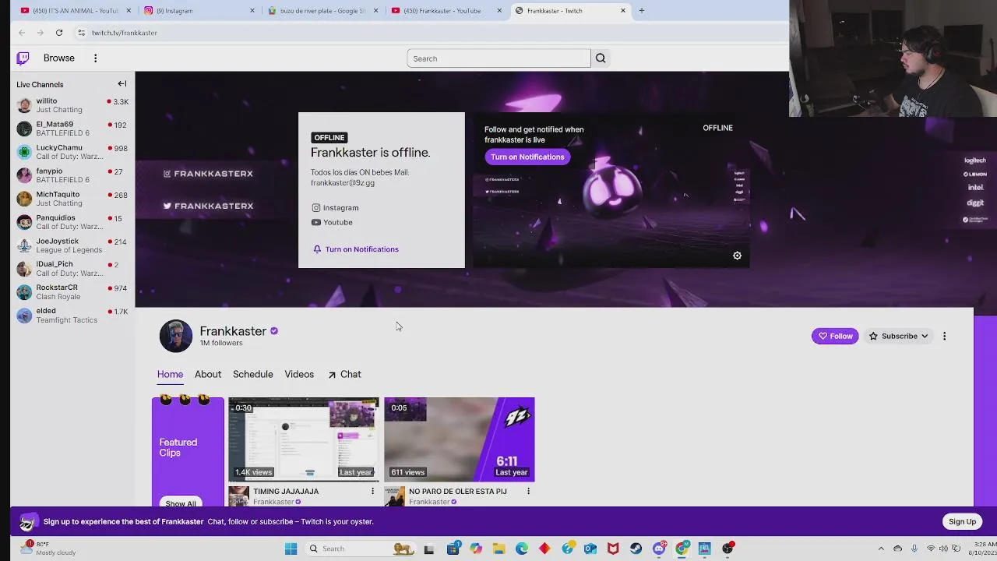This screenshot has height=561, width=997.
Task: Click Turn on Notifications purple button in player
Action: (x=527, y=157)
